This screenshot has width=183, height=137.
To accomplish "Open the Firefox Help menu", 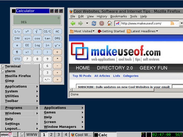I will click(x=144, y=16).
